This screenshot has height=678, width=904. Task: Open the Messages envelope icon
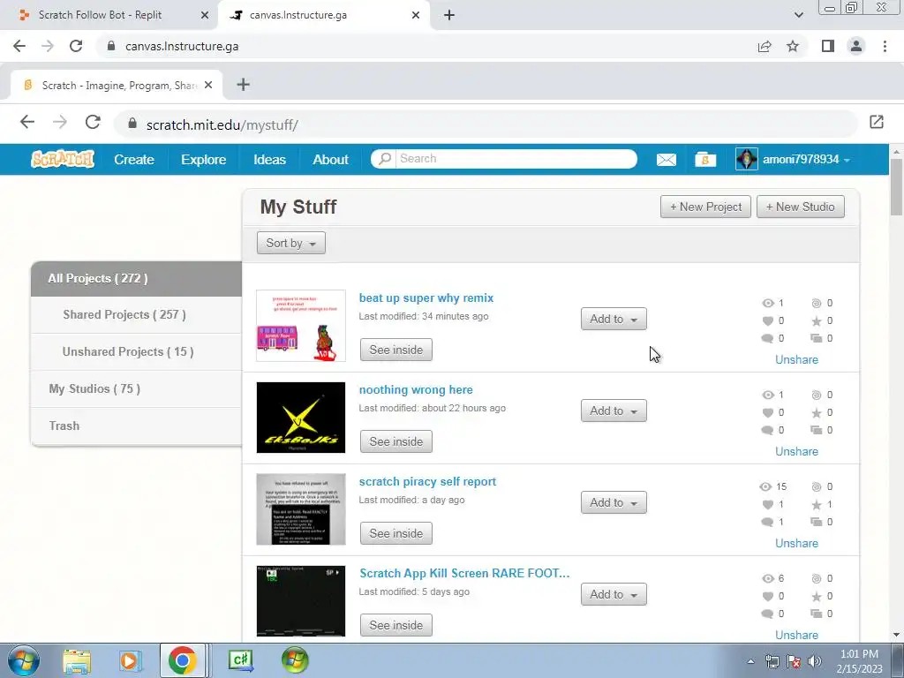click(667, 160)
